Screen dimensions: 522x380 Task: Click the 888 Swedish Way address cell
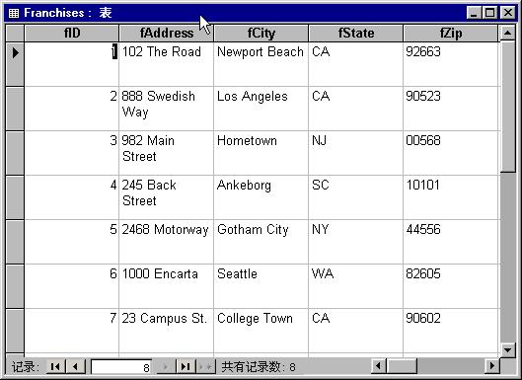click(166, 109)
